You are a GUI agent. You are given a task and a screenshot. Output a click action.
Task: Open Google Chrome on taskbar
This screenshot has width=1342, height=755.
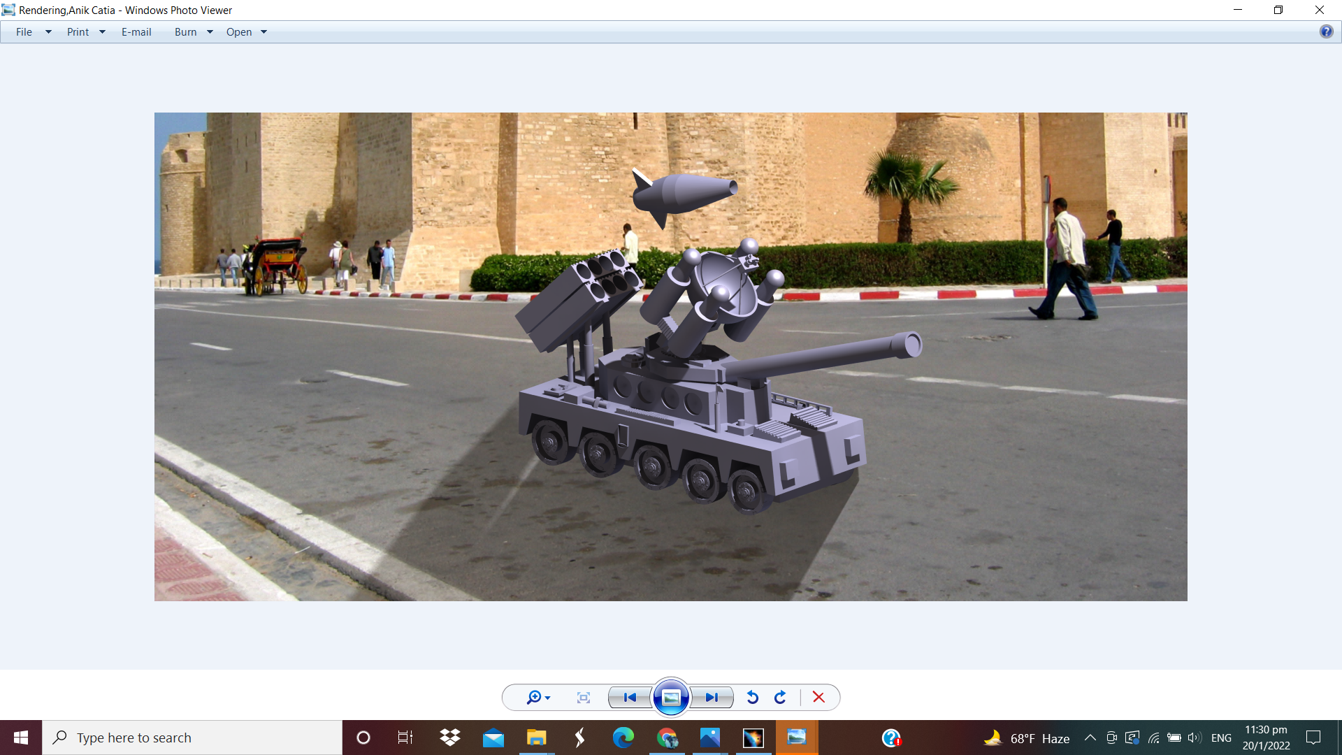(667, 738)
